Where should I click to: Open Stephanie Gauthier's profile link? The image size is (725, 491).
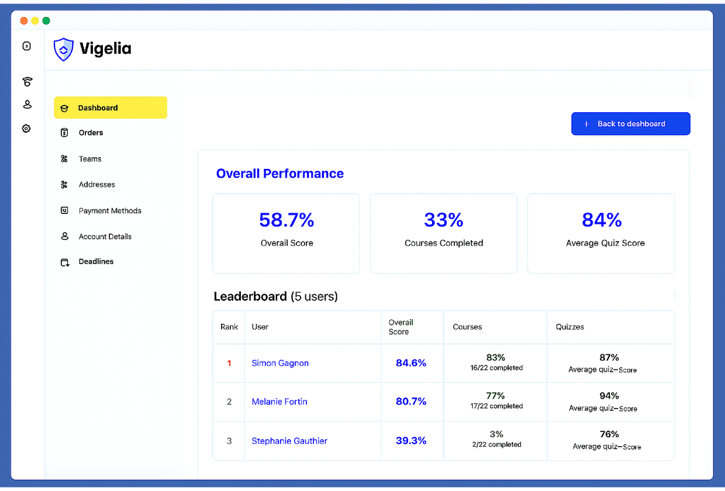point(289,441)
